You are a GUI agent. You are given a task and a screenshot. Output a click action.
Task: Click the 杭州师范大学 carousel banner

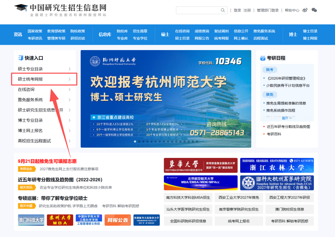[x=166, y=99]
